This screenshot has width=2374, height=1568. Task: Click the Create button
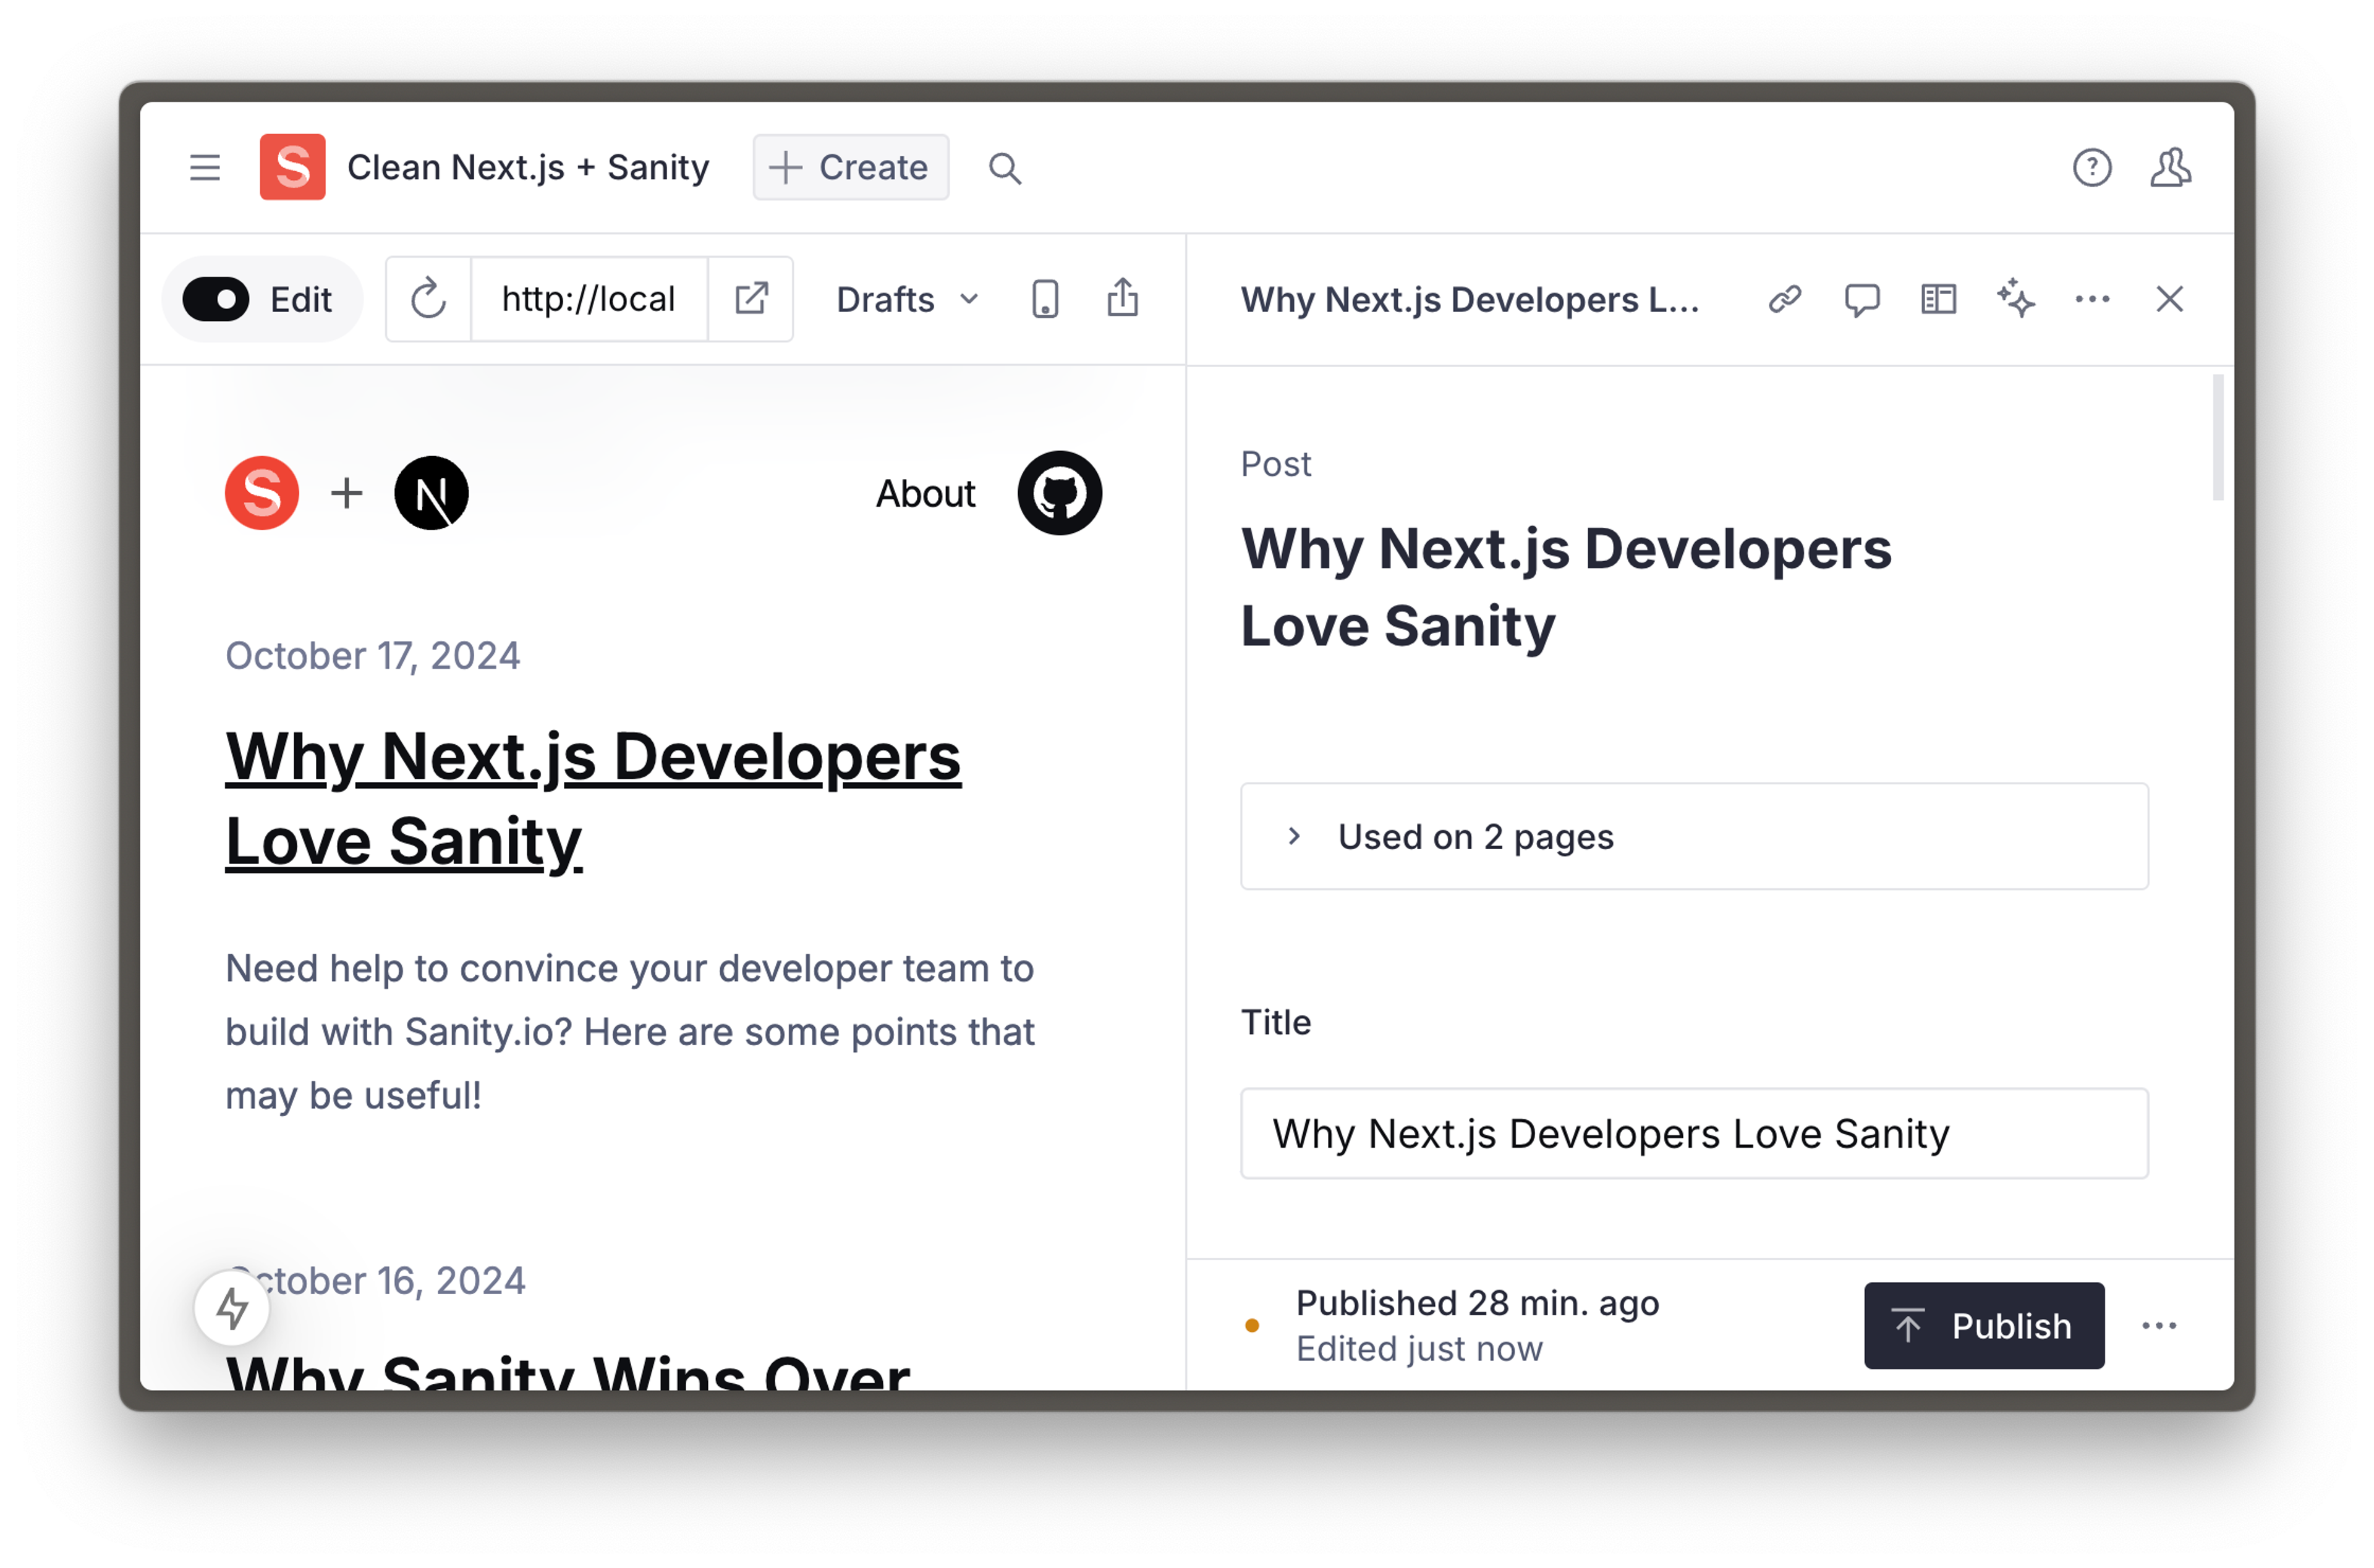[851, 167]
